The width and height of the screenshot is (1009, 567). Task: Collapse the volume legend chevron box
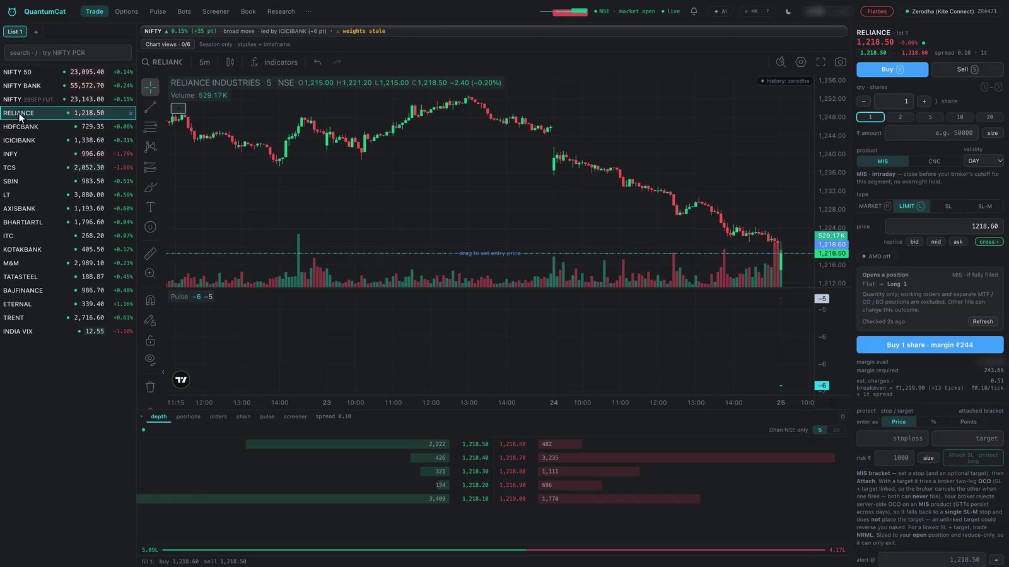(178, 108)
